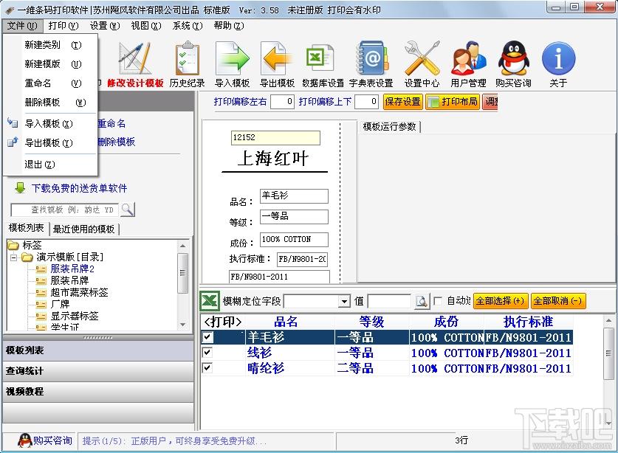618x453 pixels.
Task: Click the data table scrollbar up arrow
Action: pos(608,321)
